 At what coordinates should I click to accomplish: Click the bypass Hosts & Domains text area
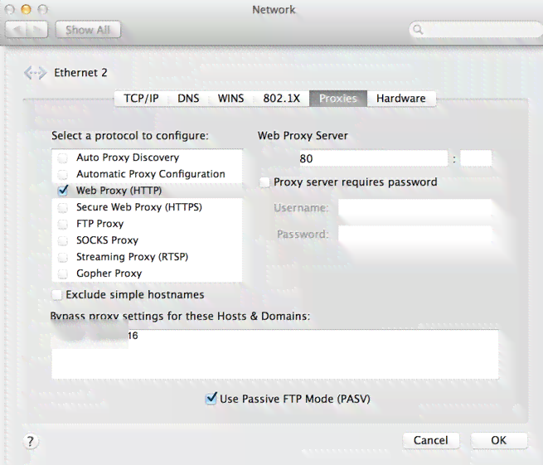click(x=275, y=355)
